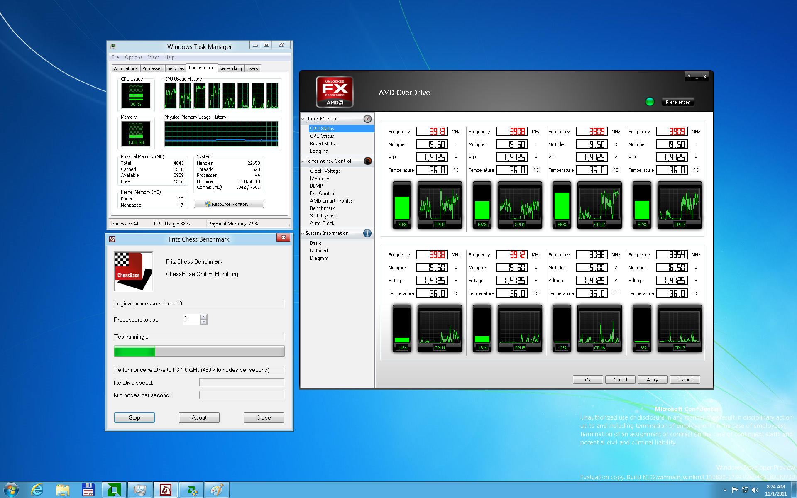Image resolution: width=797 pixels, height=498 pixels.
Task: Switch to the Processes tab
Action: (152, 68)
